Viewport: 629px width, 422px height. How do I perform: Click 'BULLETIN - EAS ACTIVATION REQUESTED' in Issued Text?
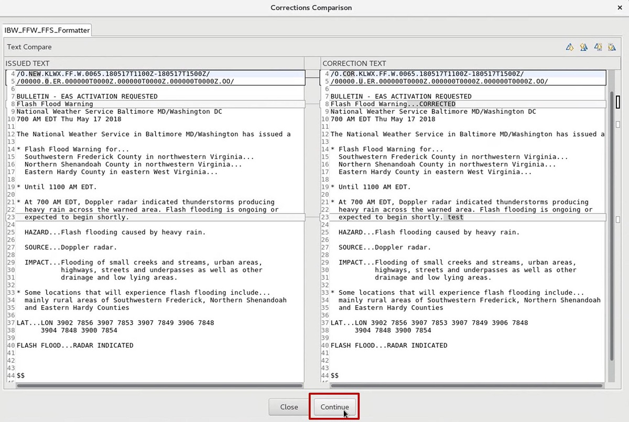tap(87, 96)
